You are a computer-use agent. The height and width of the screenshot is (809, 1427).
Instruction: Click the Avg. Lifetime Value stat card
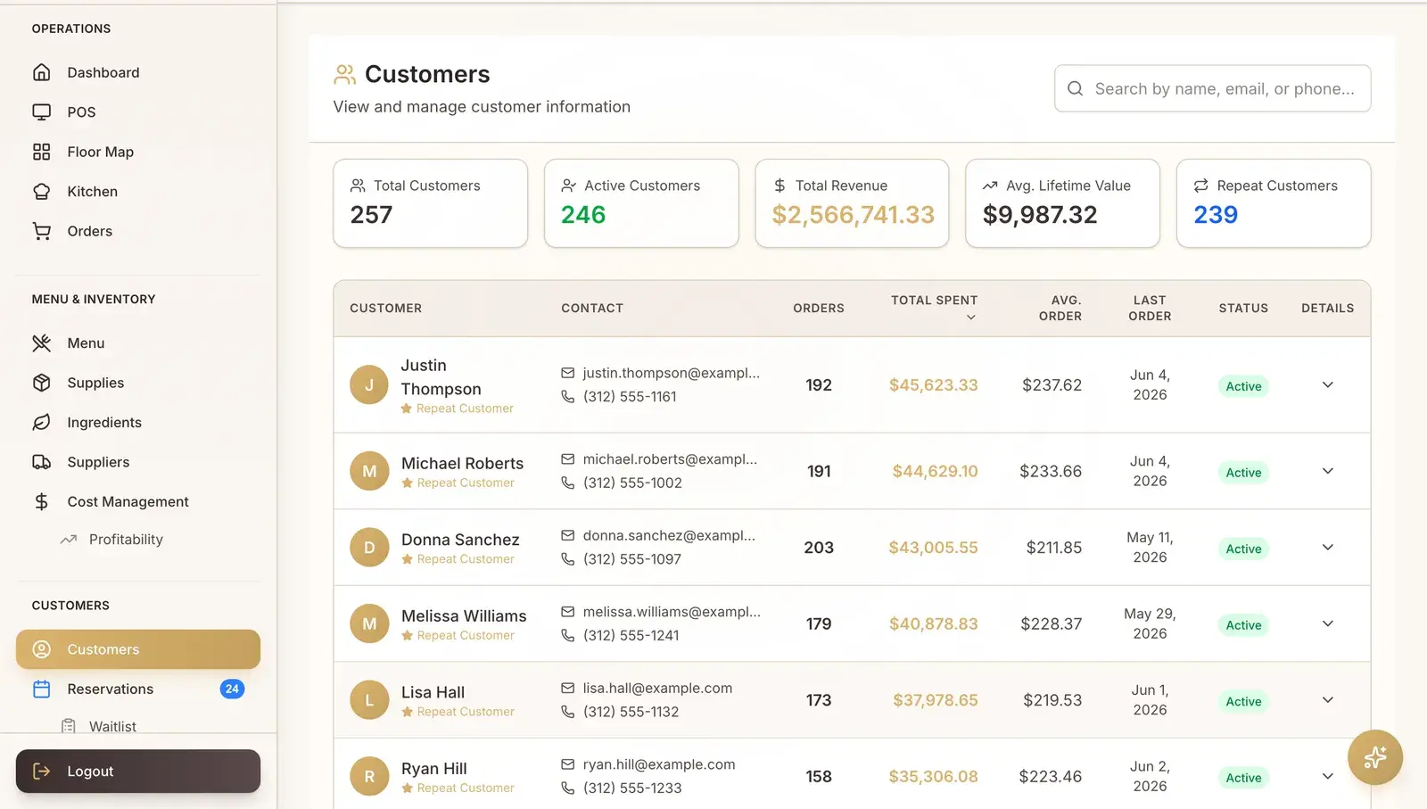pyautogui.click(x=1062, y=203)
